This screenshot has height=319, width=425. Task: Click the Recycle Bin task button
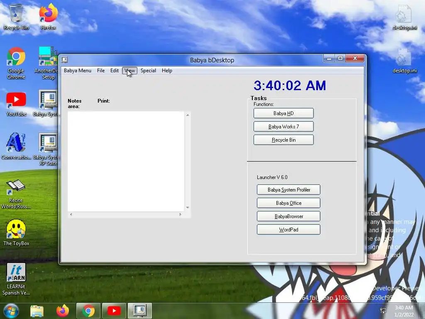click(x=283, y=140)
